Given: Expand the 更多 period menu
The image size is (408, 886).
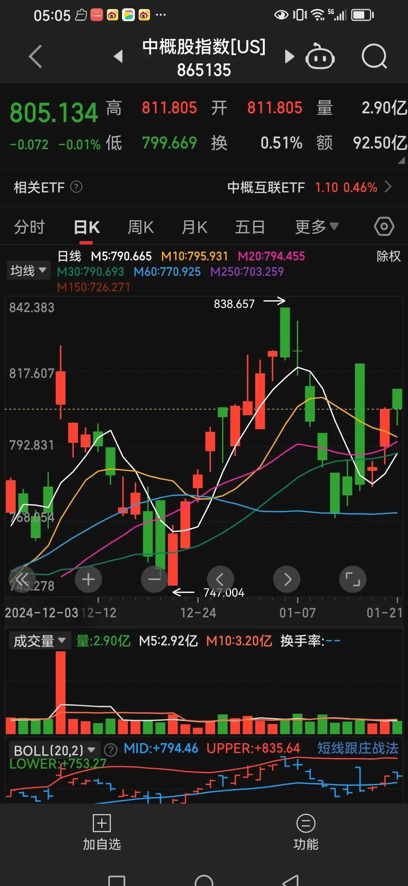Looking at the screenshot, I should point(316,227).
